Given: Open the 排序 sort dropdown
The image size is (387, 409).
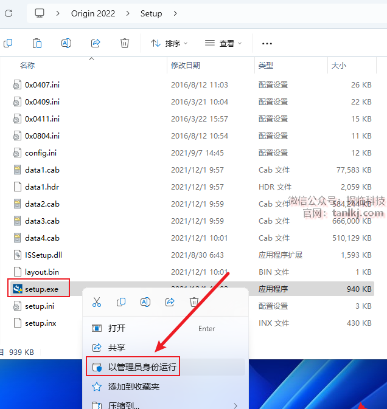Looking at the screenshot, I should click(x=169, y=43).
